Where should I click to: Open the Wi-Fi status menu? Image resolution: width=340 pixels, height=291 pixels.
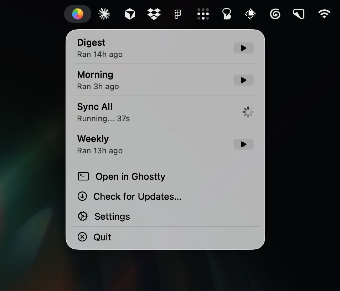point(324,14)
